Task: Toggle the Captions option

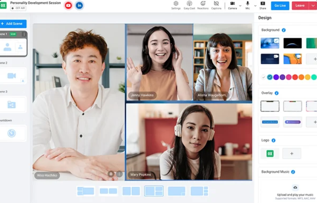Action: pos(216,5)
